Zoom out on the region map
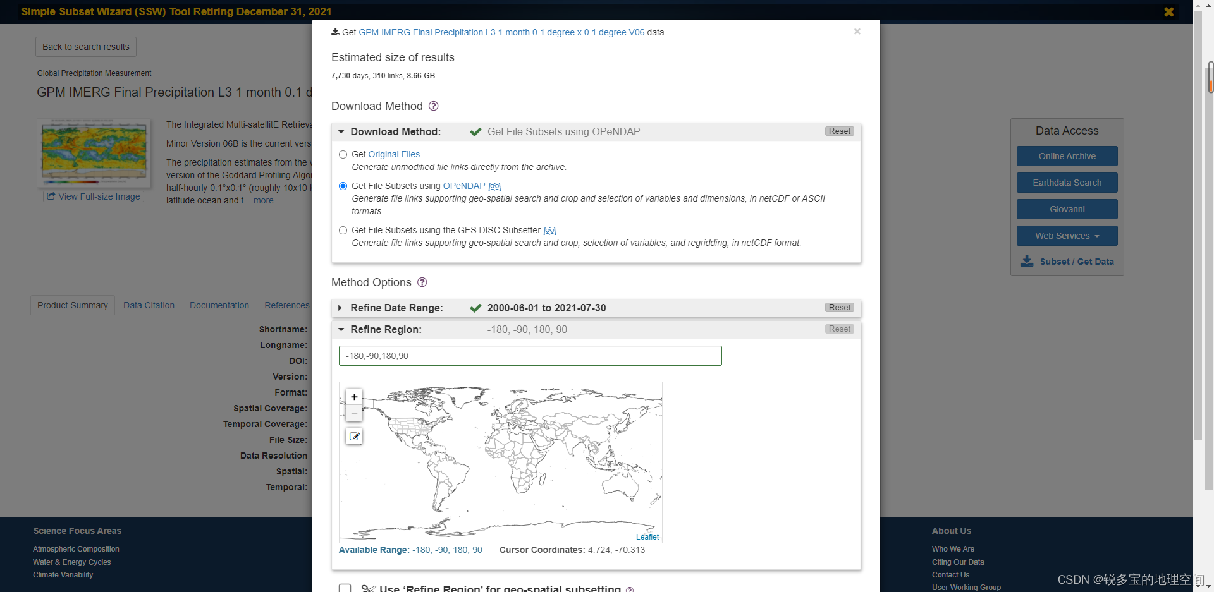The width and height of the screenshot is (1214, 592). coord(354,413)
